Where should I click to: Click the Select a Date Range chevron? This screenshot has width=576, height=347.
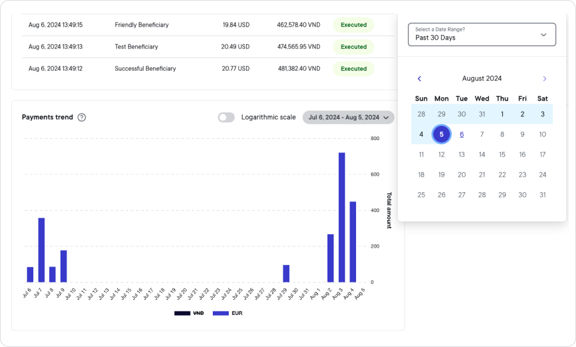point(543,34)
